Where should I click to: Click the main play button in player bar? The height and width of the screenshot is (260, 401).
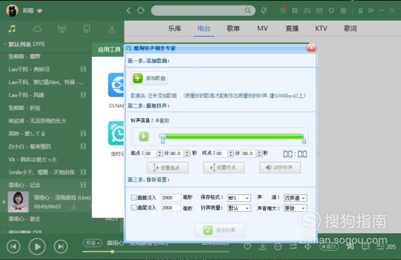click(x=37, y=247)
